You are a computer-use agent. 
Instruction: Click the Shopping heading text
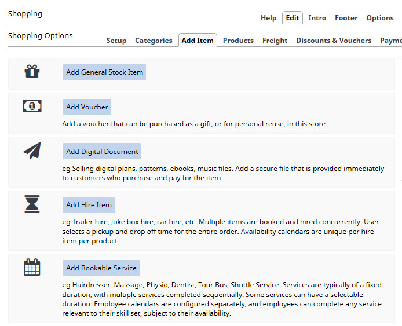pyautogui.click(x=25, y=13)
